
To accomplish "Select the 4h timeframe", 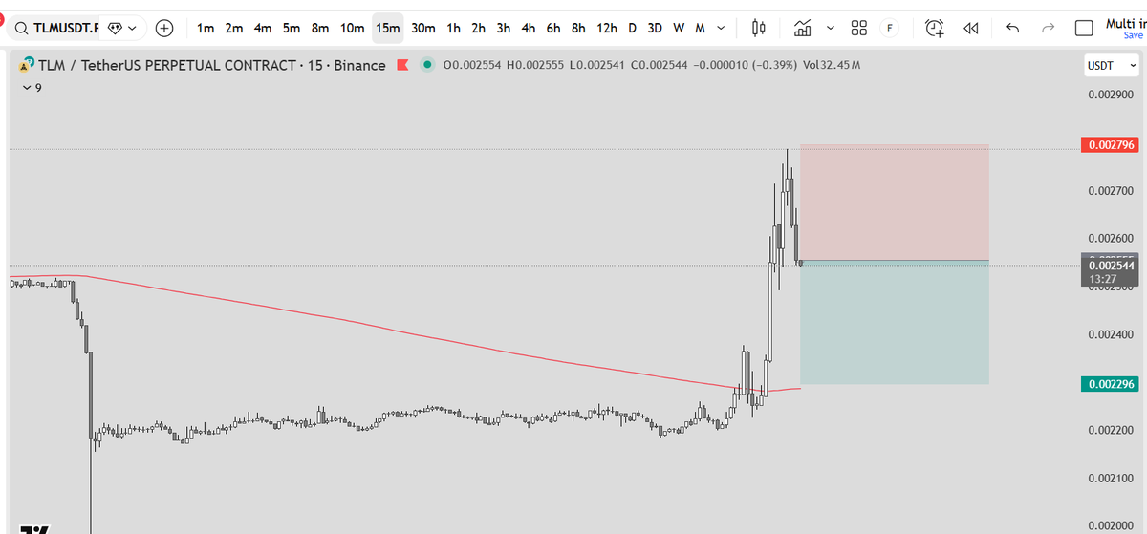I will point(528,29).
